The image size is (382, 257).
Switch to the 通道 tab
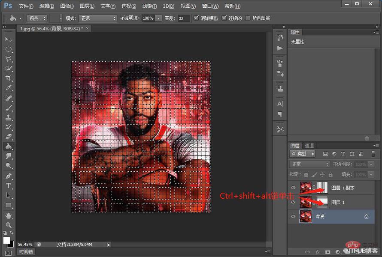click(309, 146)
